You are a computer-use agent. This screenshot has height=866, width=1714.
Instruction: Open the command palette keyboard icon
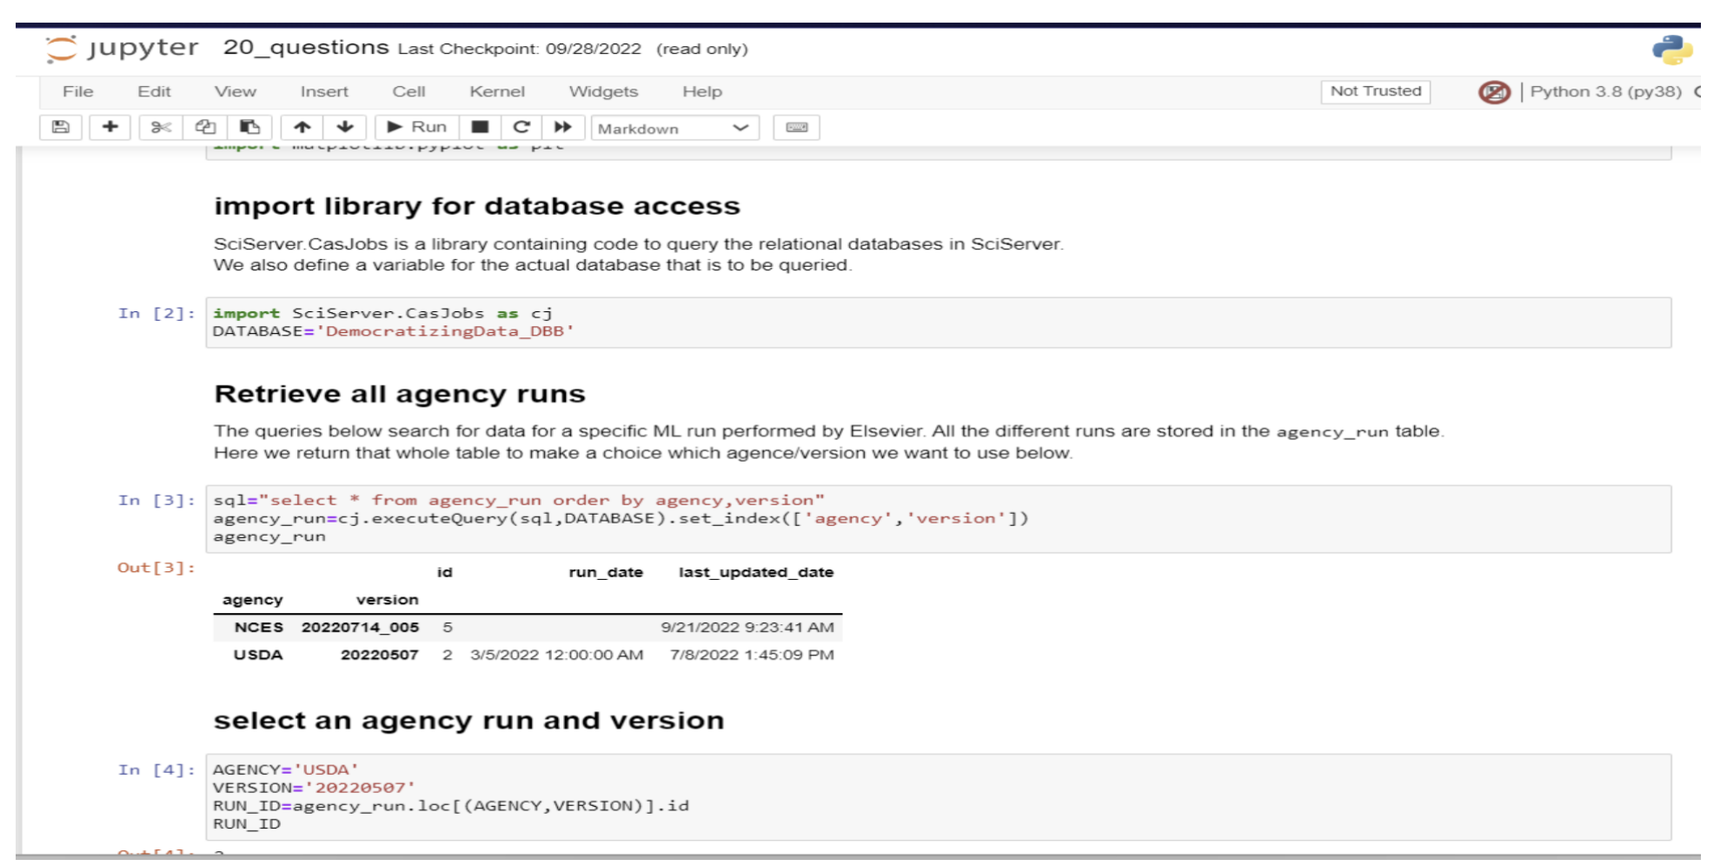click(x=796, y=127)
